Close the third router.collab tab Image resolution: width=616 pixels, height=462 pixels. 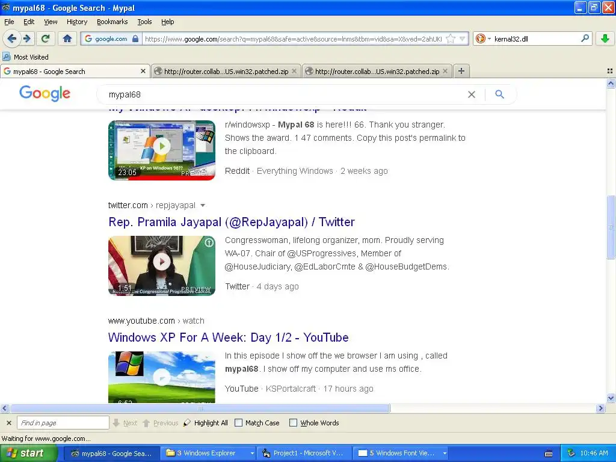(445, 71)
